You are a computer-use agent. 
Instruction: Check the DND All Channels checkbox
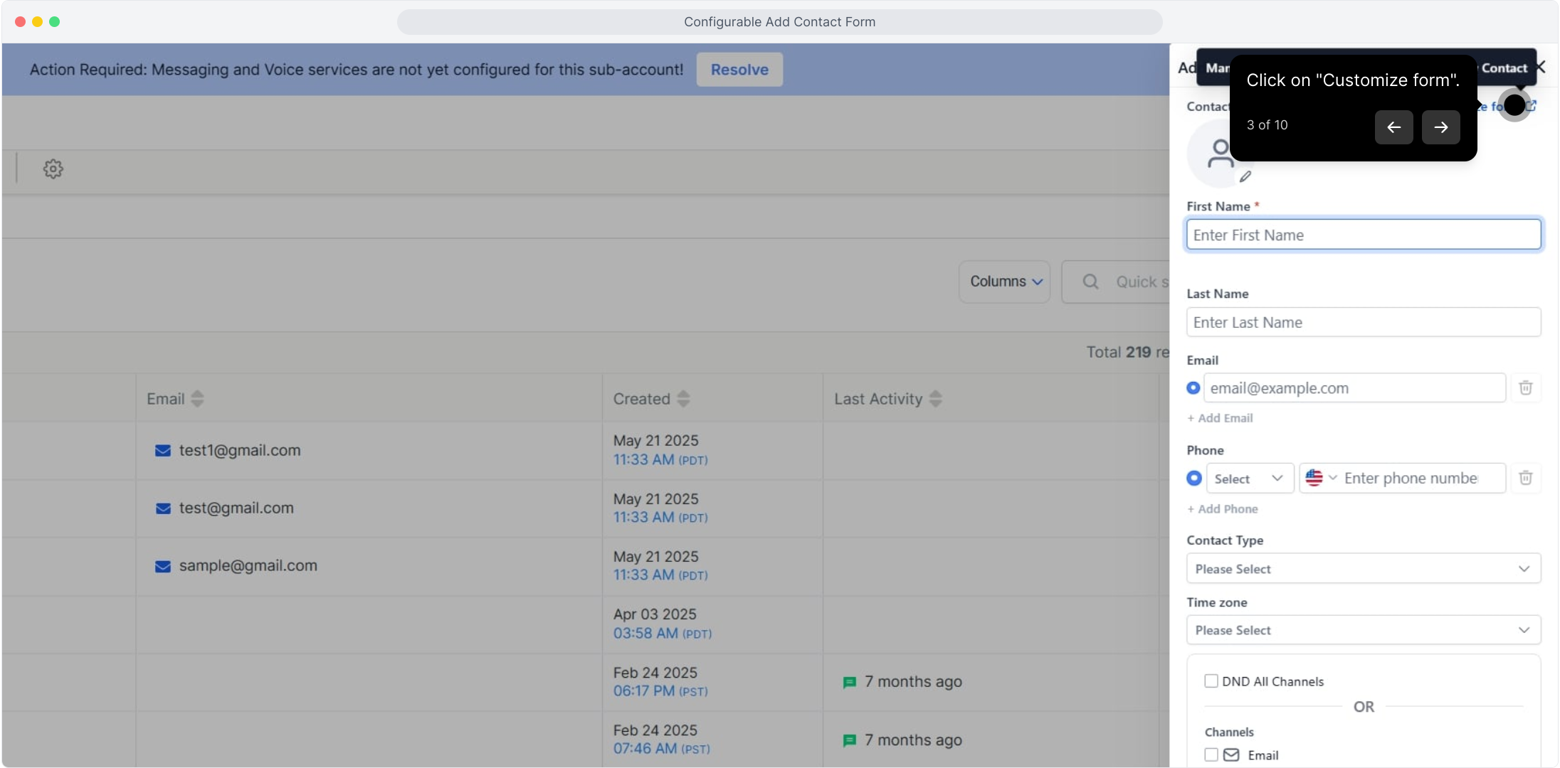[1211, 681]
